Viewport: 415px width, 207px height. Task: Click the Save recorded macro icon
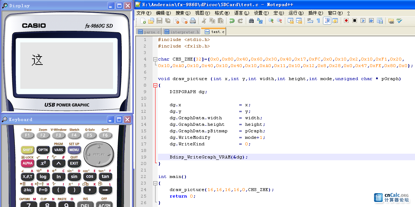(380, 21)
